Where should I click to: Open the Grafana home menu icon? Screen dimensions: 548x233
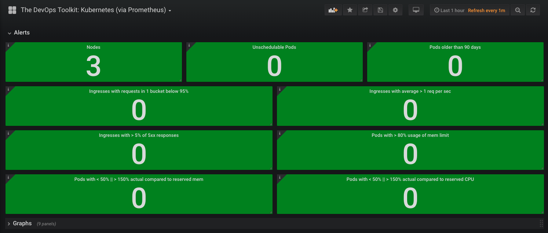click(12, 10)
